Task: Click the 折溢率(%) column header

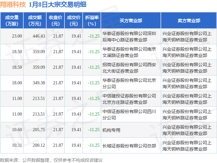Action: point(92,21)
